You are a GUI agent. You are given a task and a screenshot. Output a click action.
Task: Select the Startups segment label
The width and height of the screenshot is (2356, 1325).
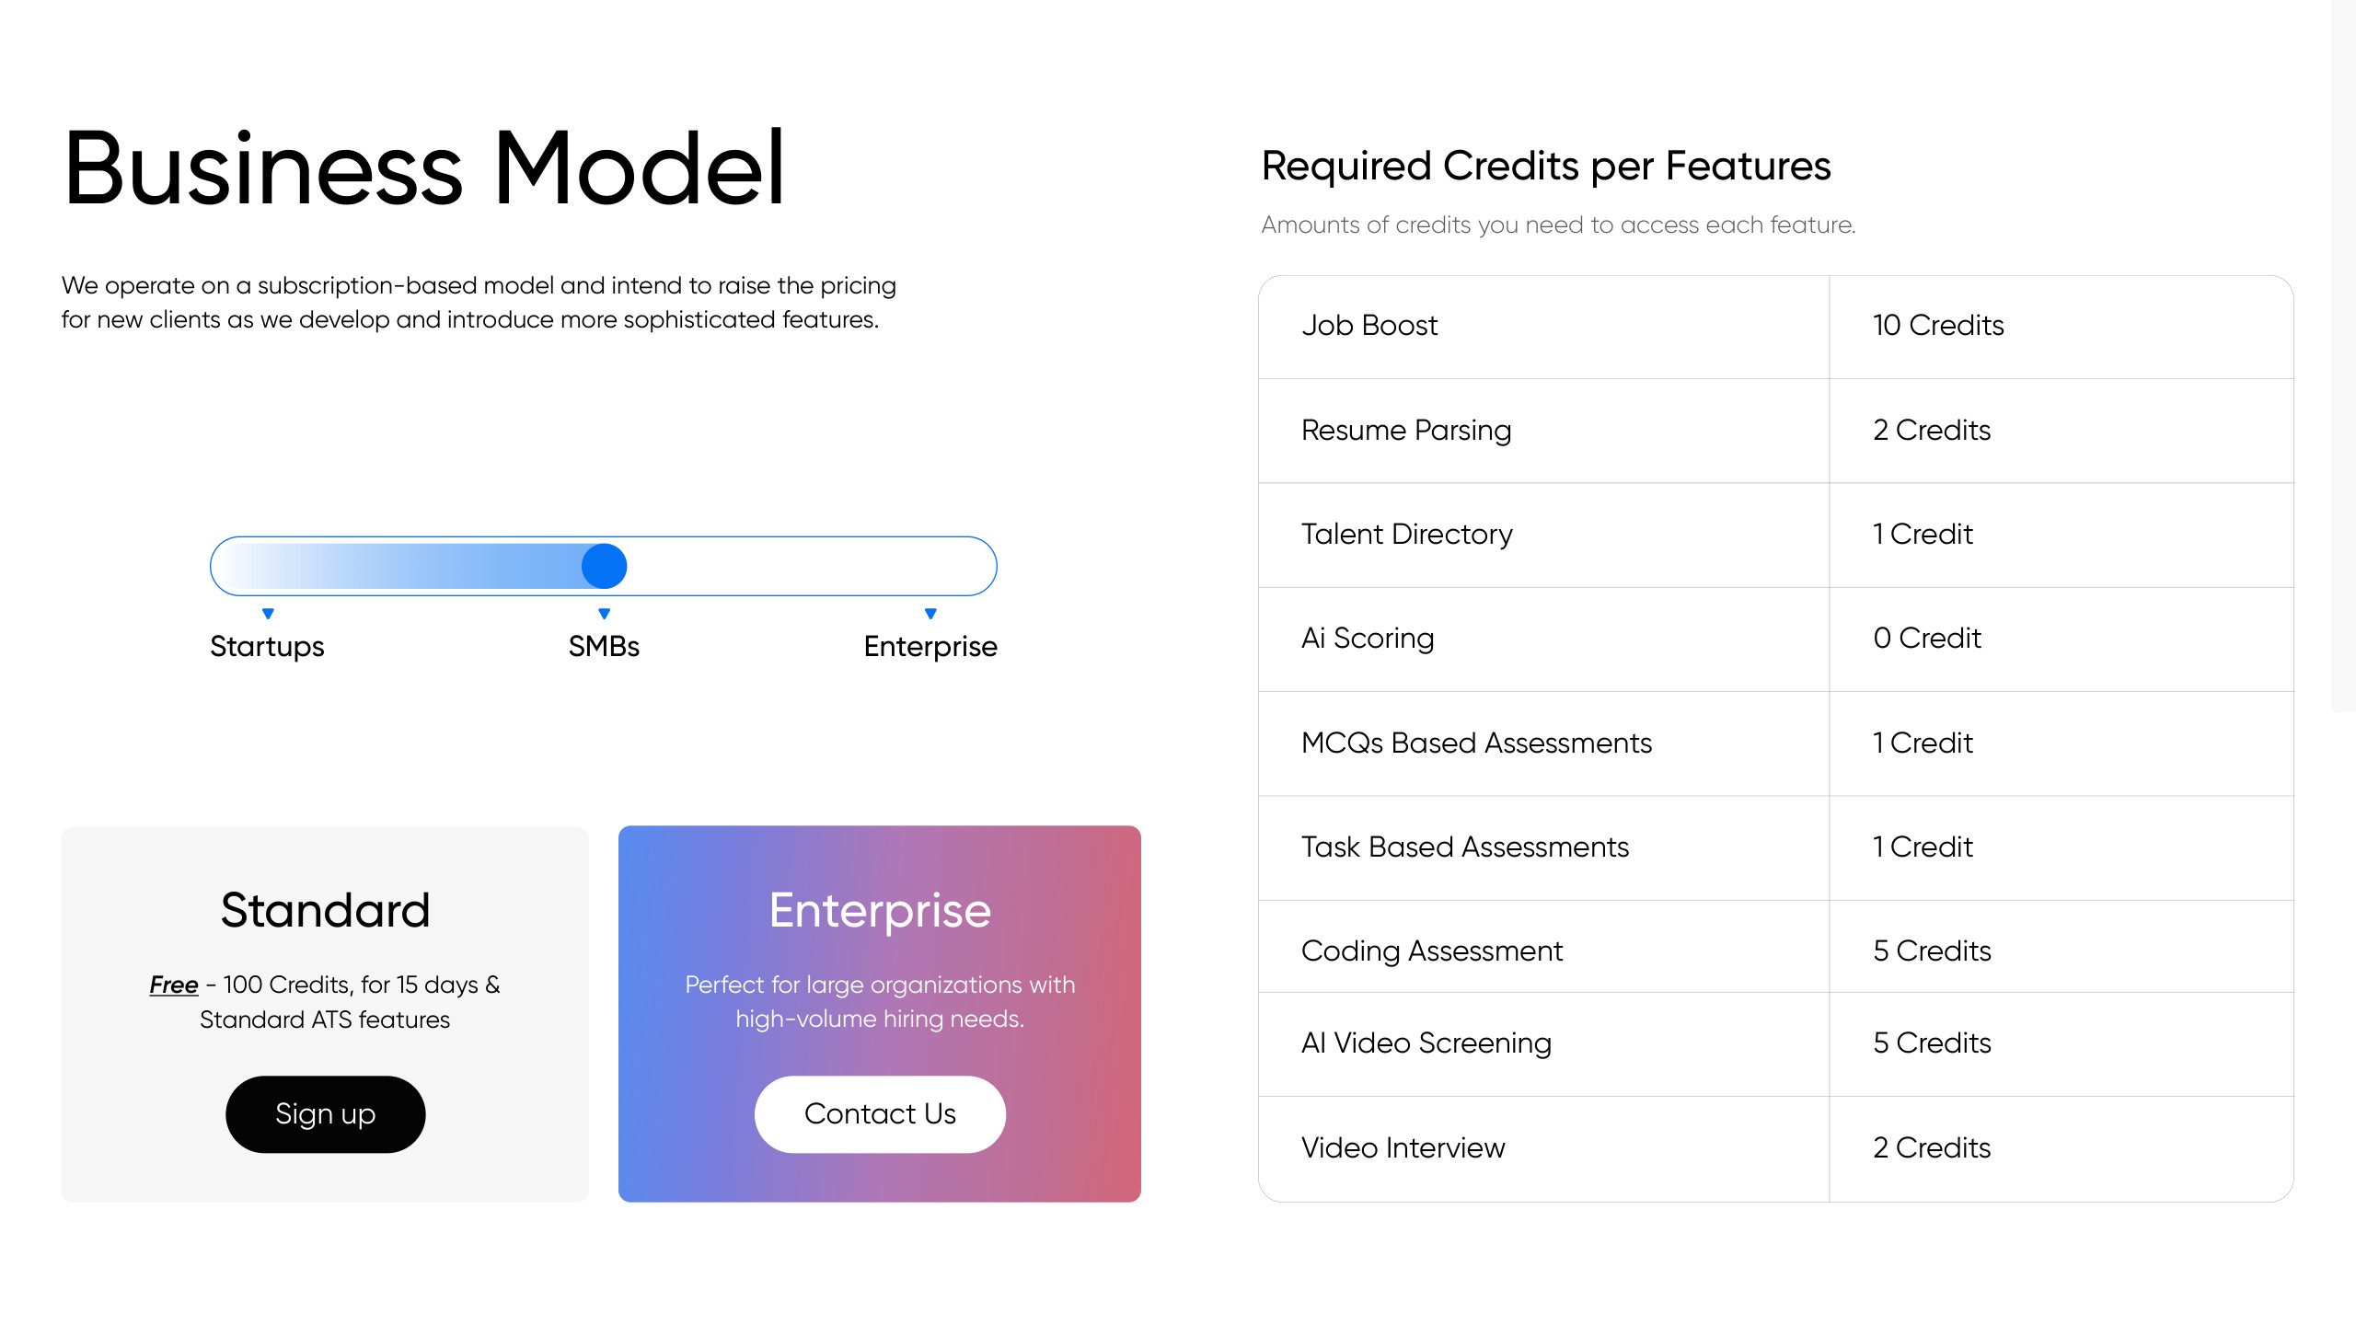point(267,647)
